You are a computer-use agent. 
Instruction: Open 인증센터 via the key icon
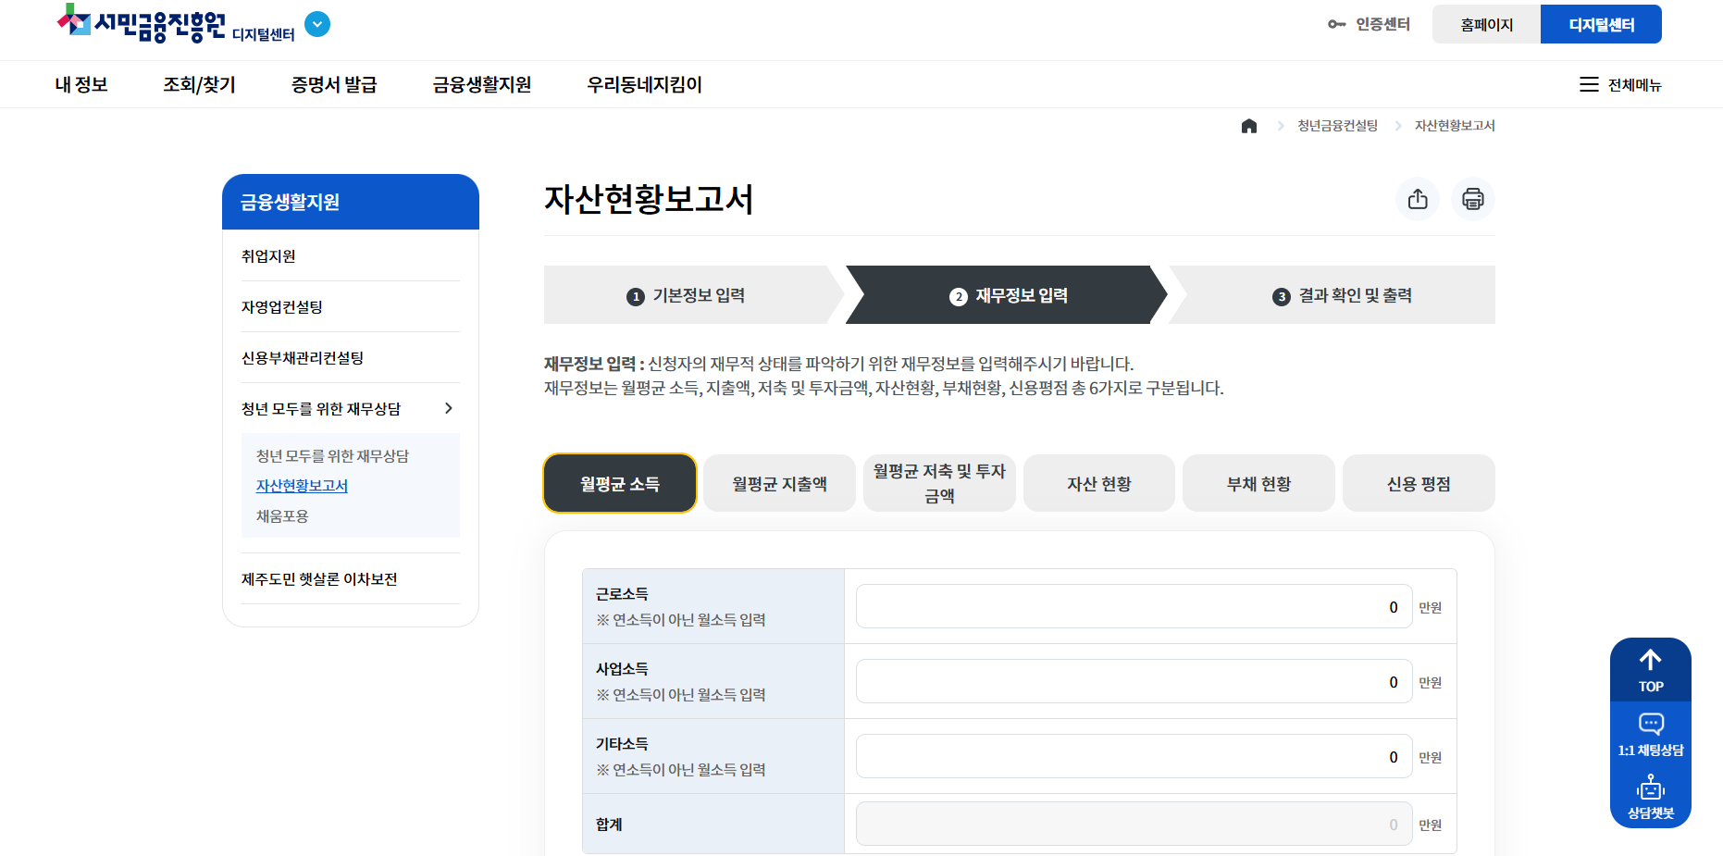[1369, 25]
